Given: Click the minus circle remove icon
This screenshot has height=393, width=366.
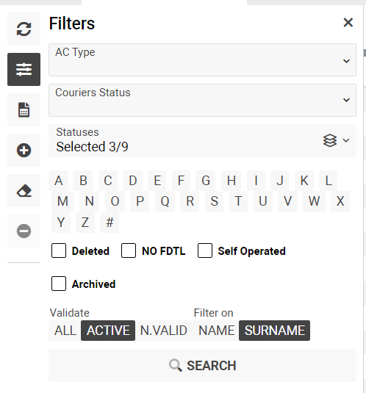Looking at the screenshot, I should point(24,231).
